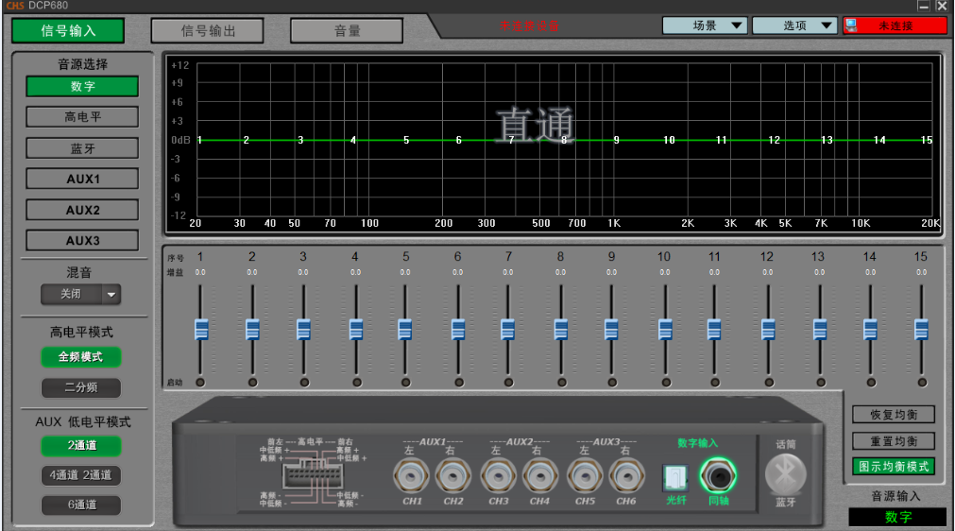Select the optical (光纤) digital input port
This screenshot has width=955, height=531.
pyautogui.click(x=674, y=477)
